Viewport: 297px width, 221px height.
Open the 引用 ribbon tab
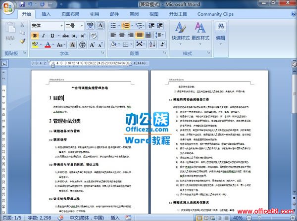pyautogui.click(x=95, y=14)
